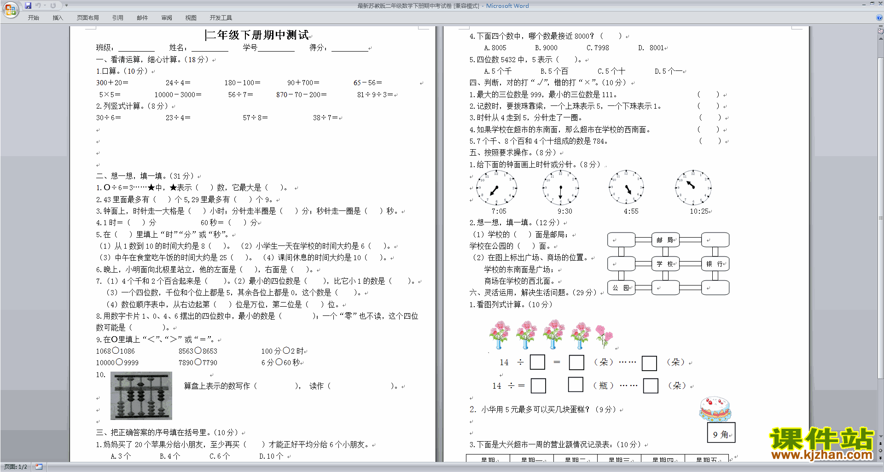Screen dimensions: 884x472
Task: Click the heading 三、把正确答案的序号填在括号里
Action: (154, 433)
